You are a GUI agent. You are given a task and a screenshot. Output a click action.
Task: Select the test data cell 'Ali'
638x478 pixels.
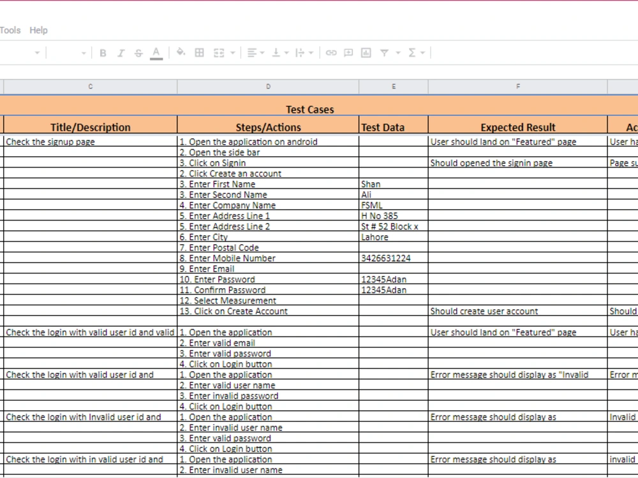point(394,194)
